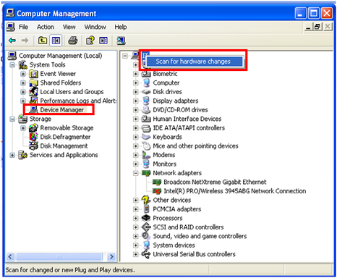Screen dimensions: 337x278
Task: Select Computer Management (Local) root
Action: 60,56
